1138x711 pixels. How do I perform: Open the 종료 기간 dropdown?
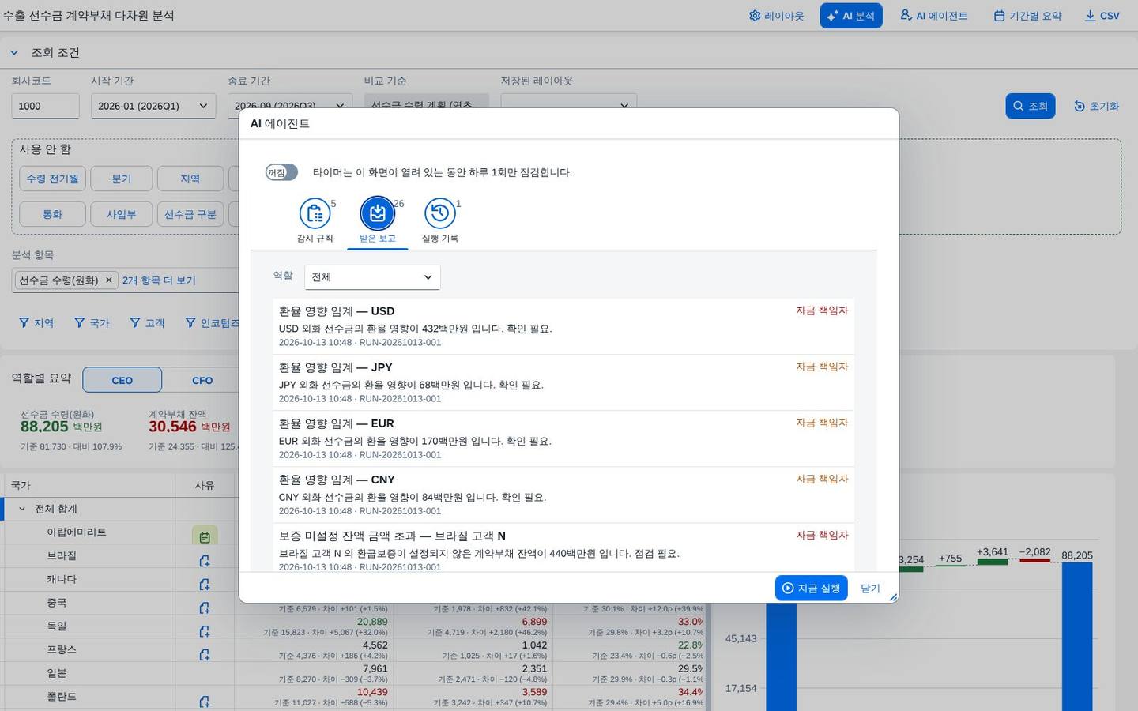pos(290,106)
